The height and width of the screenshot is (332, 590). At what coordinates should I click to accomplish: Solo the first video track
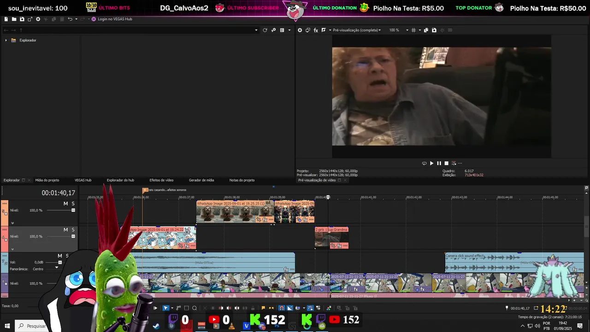coord(73,203)
